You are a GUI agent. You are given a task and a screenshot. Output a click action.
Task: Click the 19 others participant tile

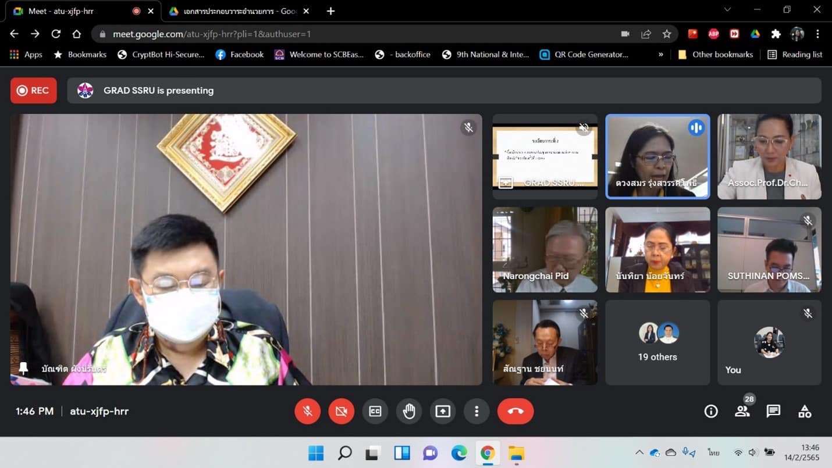click(x=657, y=342)
